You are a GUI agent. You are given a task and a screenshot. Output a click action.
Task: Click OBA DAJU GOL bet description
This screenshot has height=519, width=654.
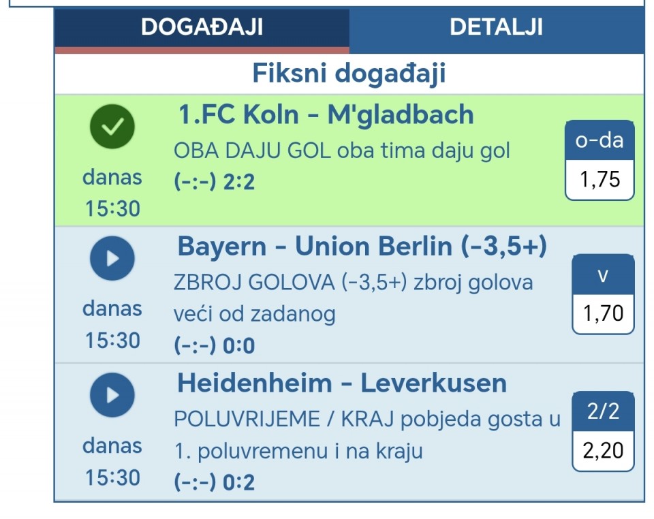[342, 151]
